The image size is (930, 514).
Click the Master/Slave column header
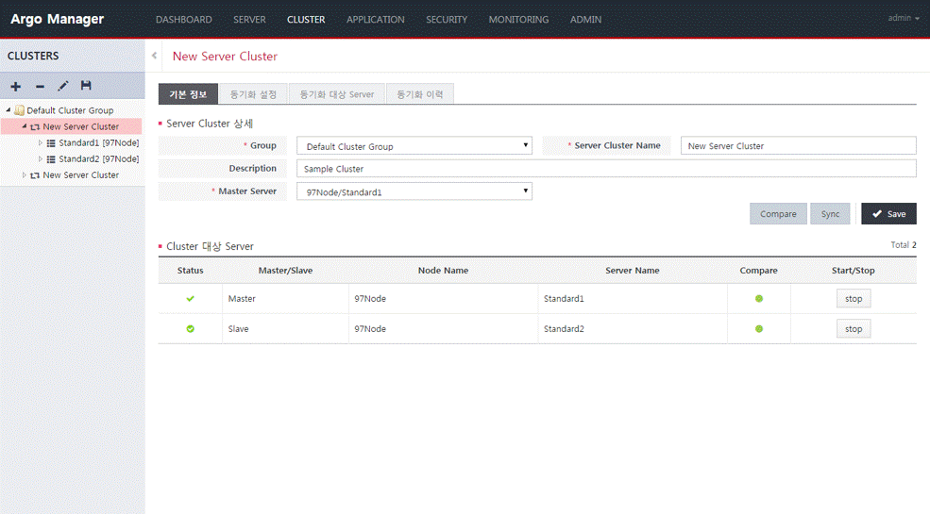click(285, 270)
